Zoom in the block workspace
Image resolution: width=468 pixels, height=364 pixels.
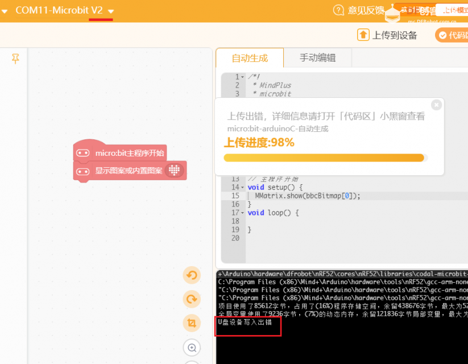point(192,348)
